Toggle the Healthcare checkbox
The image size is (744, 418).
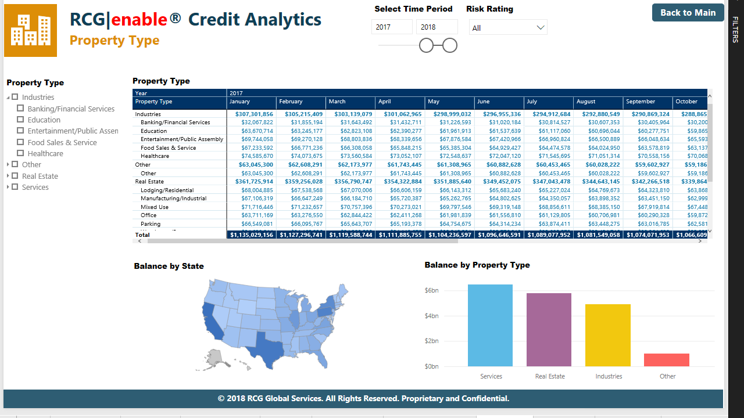point(21,153)
